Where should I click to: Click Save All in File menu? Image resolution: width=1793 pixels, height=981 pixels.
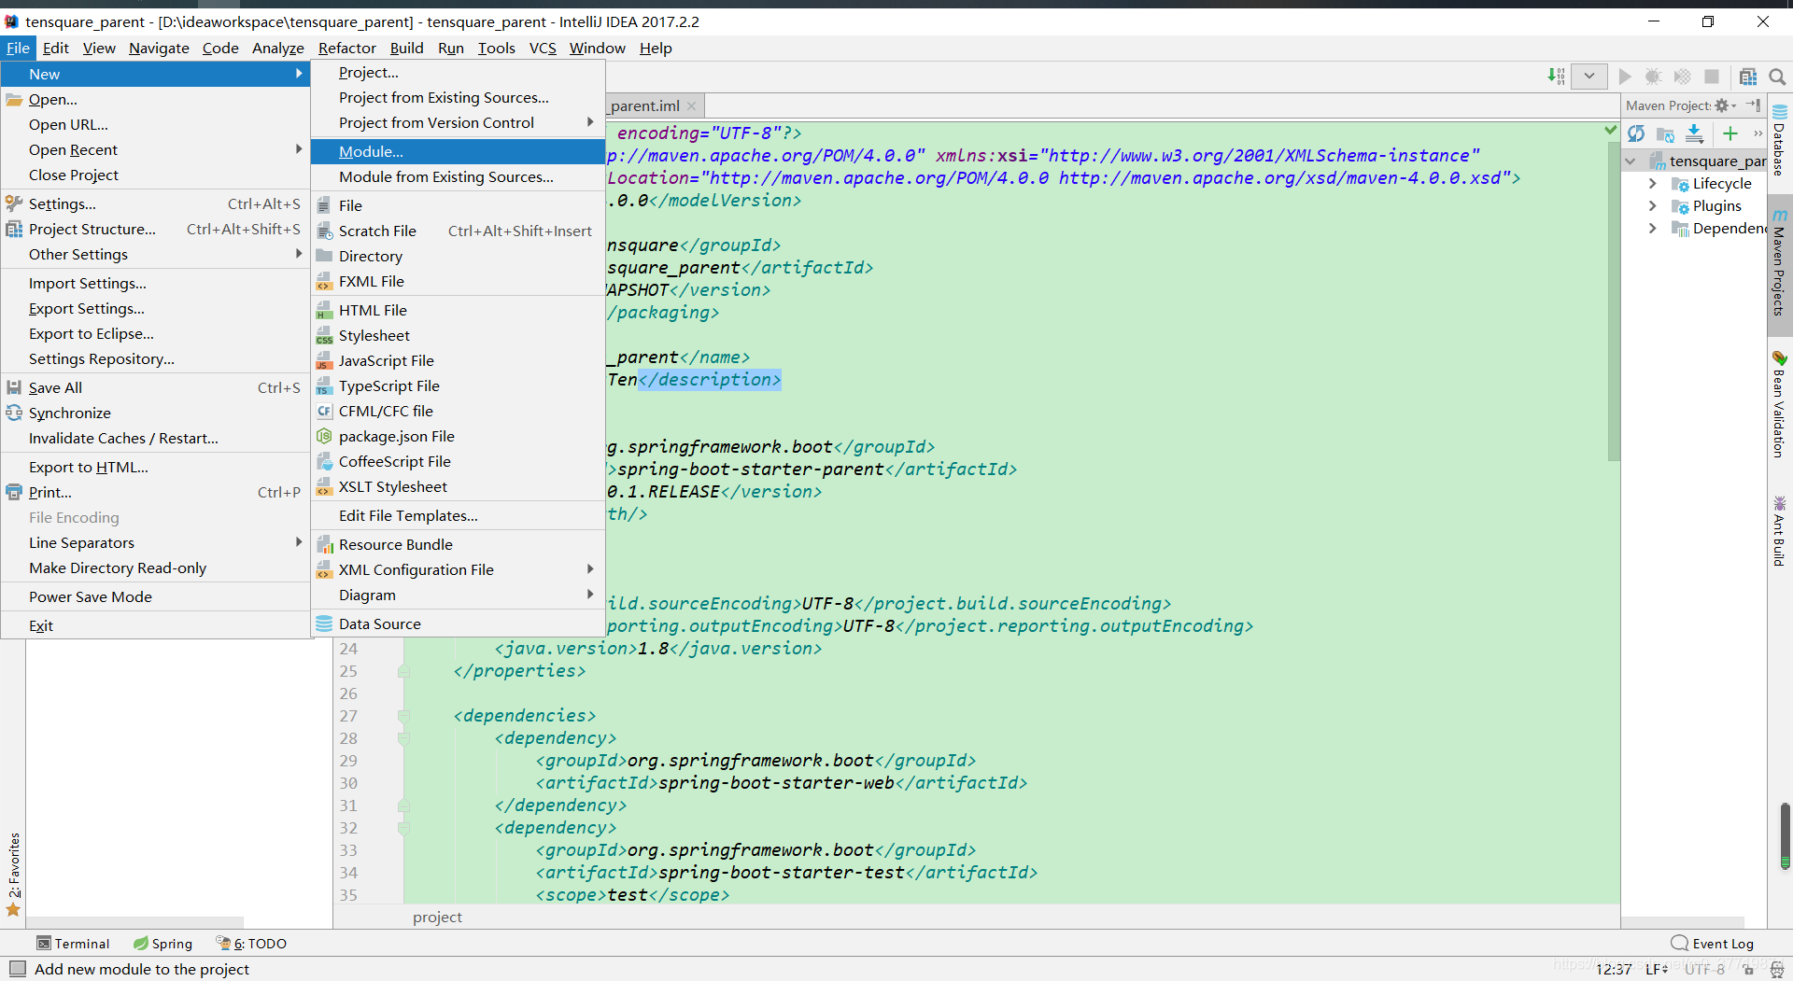(x=155, y=388)
